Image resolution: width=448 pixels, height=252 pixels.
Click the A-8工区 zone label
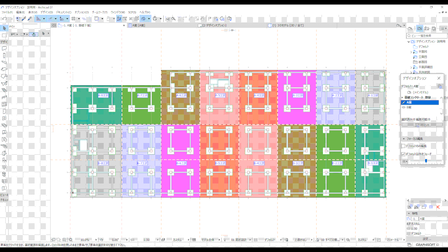103,96
